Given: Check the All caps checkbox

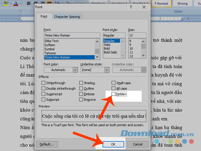Looking at the screenshot, I should (113, 88).
